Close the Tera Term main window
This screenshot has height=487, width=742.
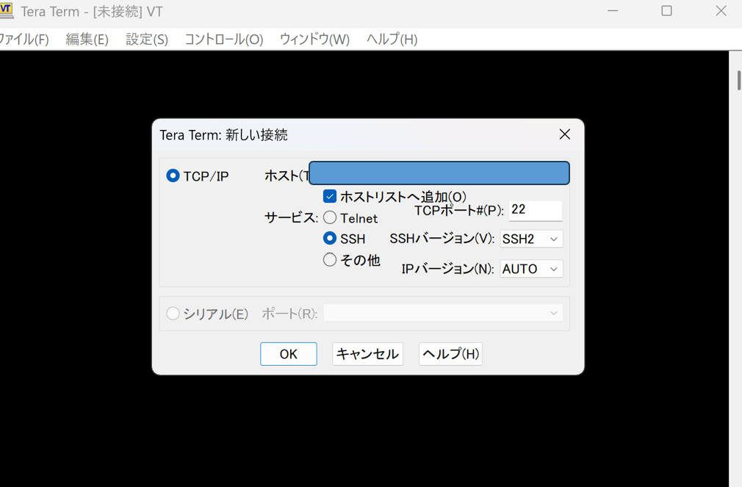[x=721, y=11]
